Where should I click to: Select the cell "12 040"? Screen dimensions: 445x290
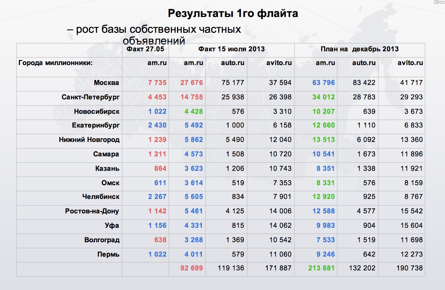[x=280, y=140]
